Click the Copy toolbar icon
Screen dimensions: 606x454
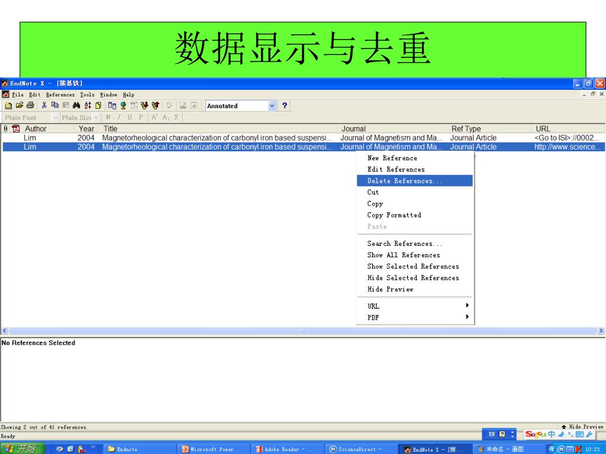pyautogui.click(x=55, y=105)
